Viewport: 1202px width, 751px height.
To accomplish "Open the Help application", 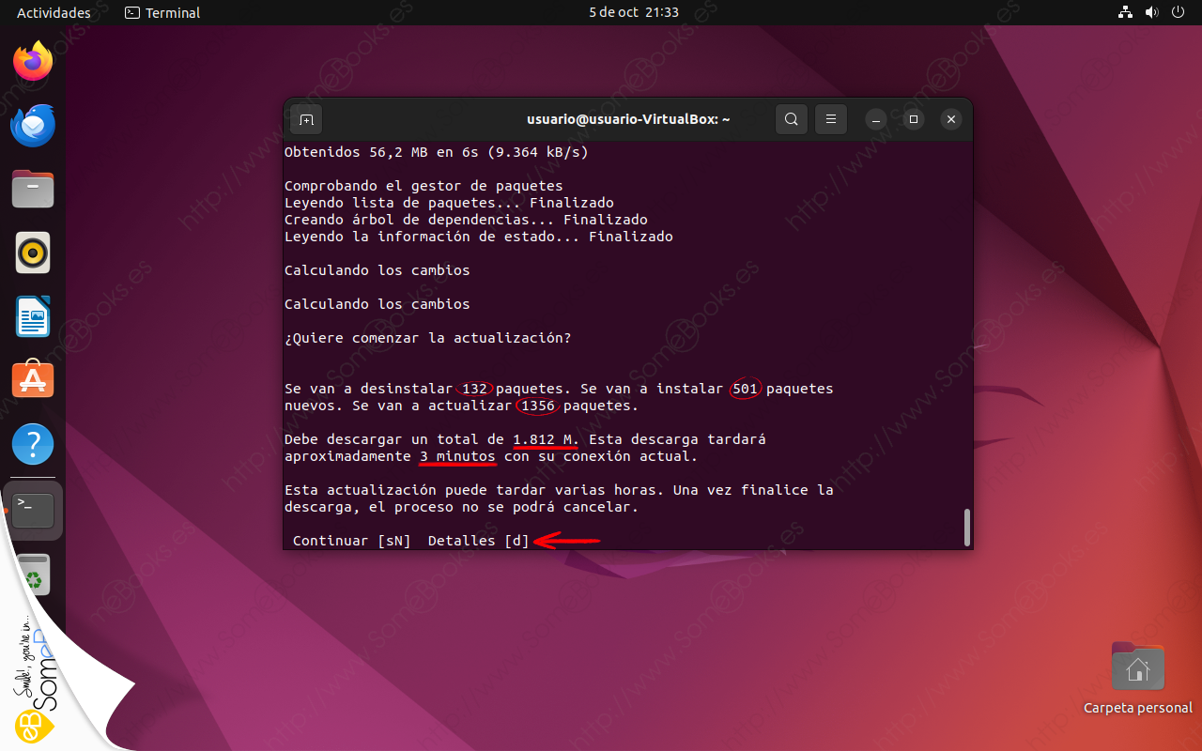I will 33,443.
